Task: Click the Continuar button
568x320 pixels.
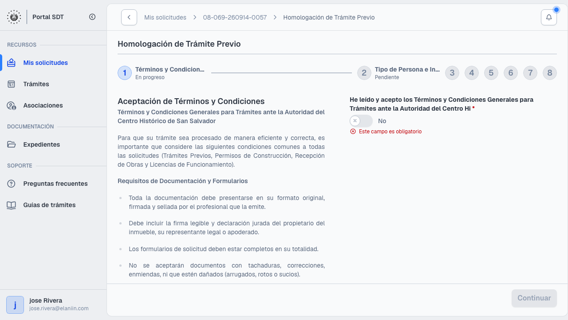Action: click(534, 298)
